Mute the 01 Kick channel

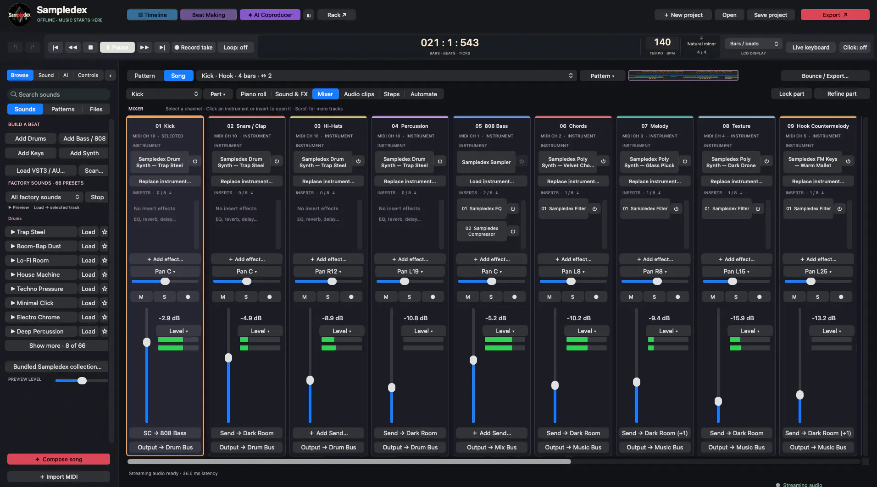[x=141, y=297]
